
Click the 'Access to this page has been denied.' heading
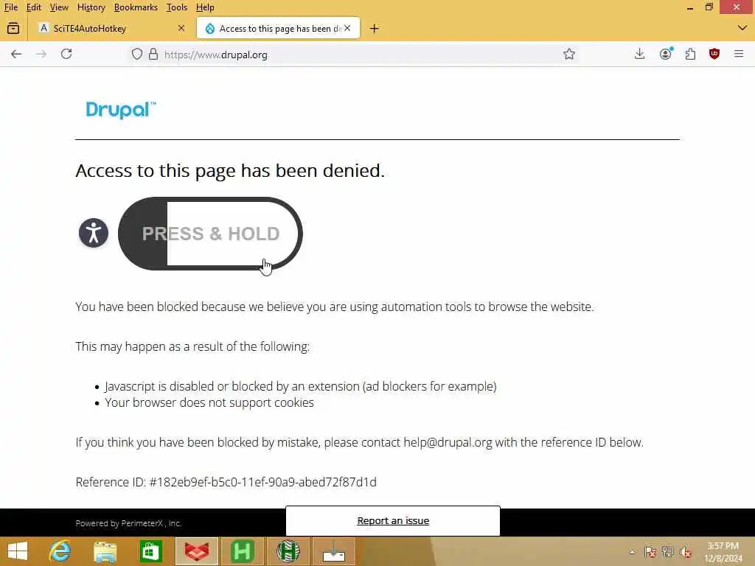coord(230,170)
